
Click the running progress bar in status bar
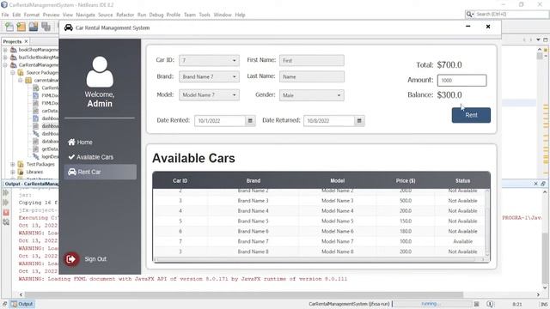(x=432, y=304)
